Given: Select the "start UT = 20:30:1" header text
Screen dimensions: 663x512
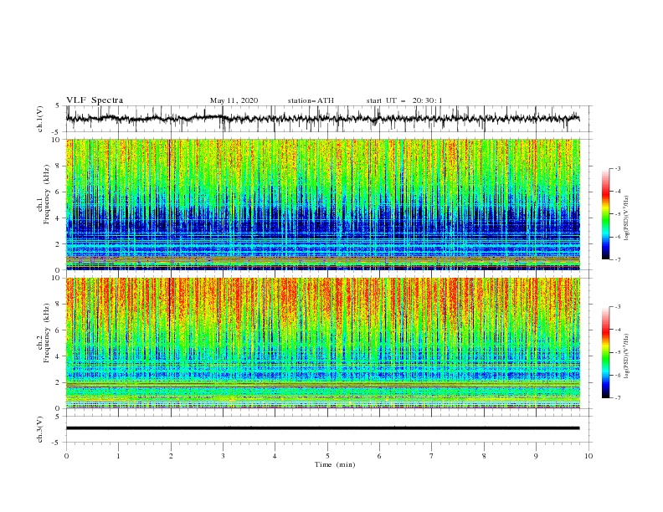Looking at the screenshot, I should click(404, 100).
